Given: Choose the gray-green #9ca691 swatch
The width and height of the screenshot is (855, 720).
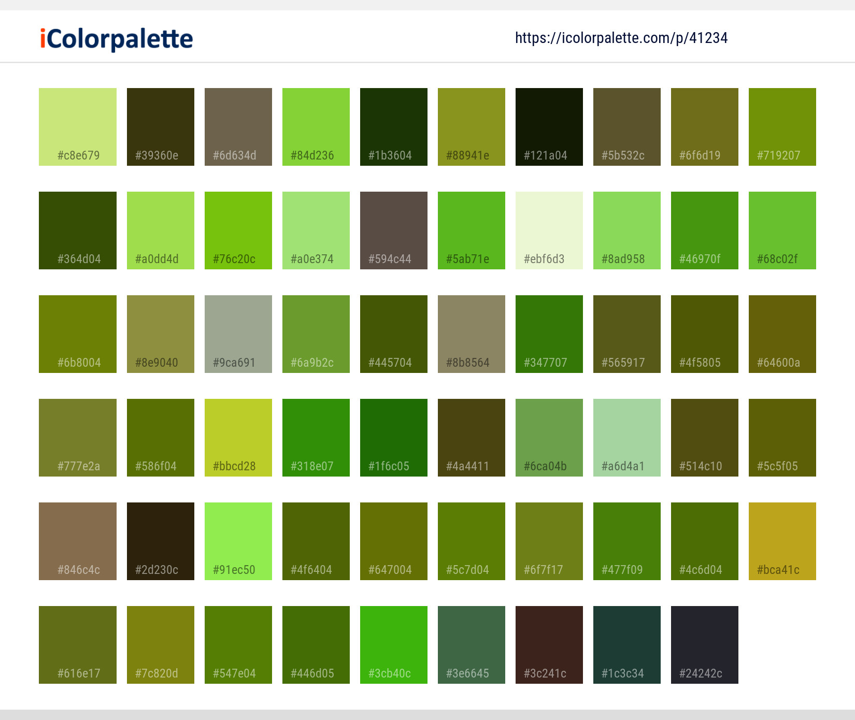Looking at the screenshot, I should [x=238, y=334].
